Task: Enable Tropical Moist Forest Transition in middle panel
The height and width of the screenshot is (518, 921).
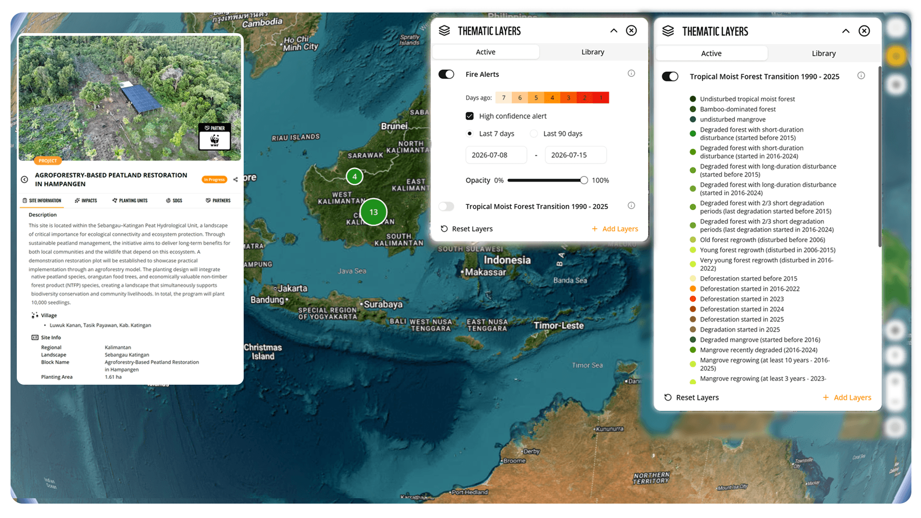Action: pos(446,206)
